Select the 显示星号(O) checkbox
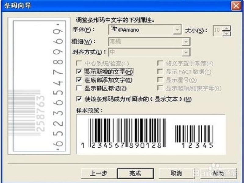This screenshot has height=183, width=244. 160,80
